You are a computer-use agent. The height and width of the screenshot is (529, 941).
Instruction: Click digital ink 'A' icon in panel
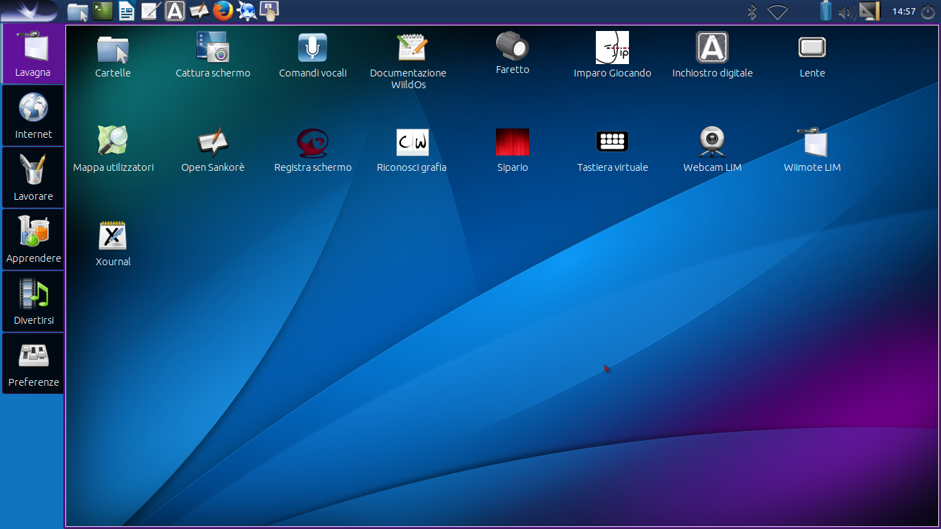pyautogui.click(x=175, y=10)
